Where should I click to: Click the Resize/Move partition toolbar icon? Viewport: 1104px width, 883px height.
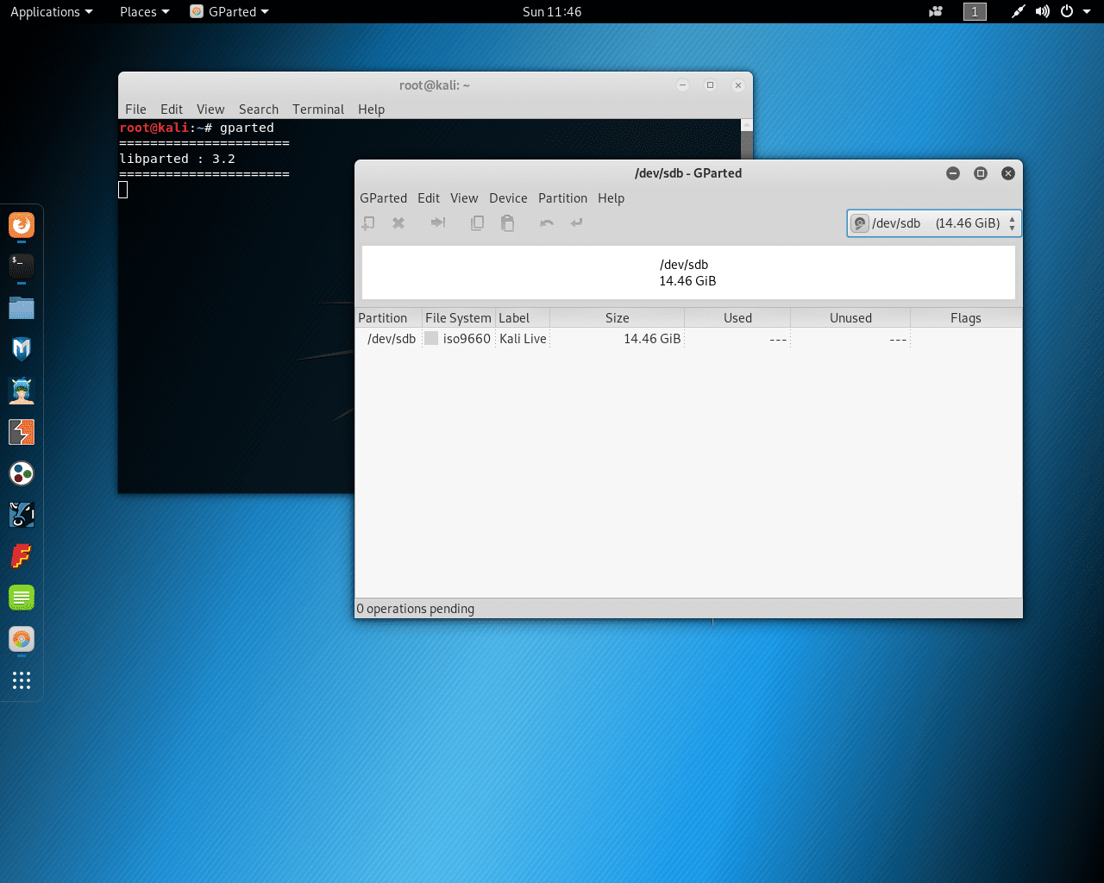[438, 223]
